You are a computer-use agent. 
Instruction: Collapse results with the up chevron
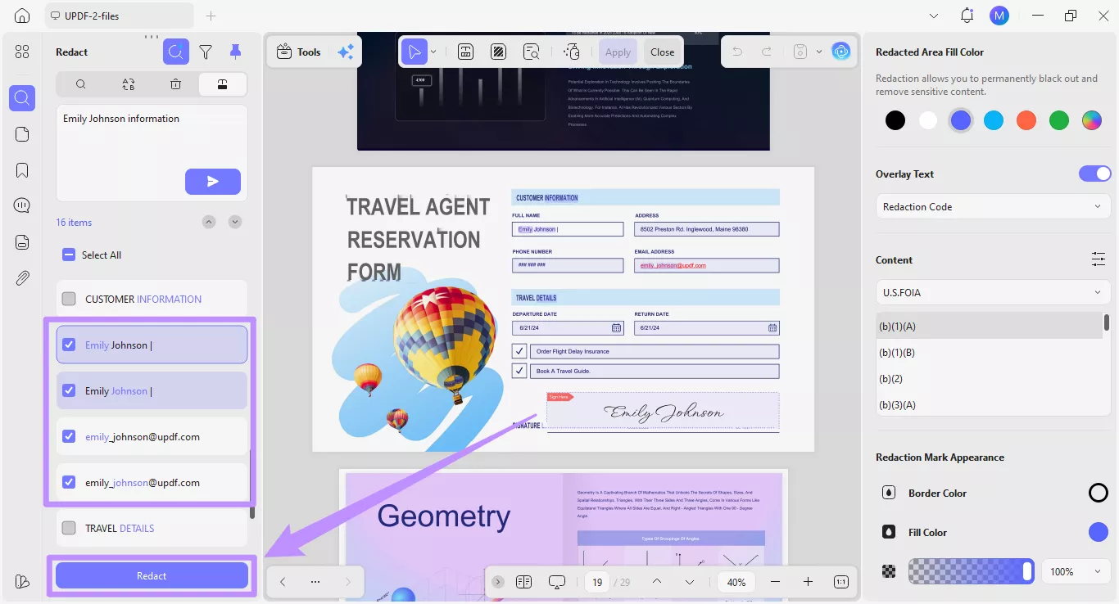(209, 222)
